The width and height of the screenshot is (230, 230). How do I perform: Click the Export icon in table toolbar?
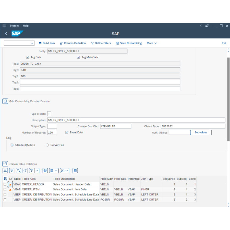click(63, 170)
